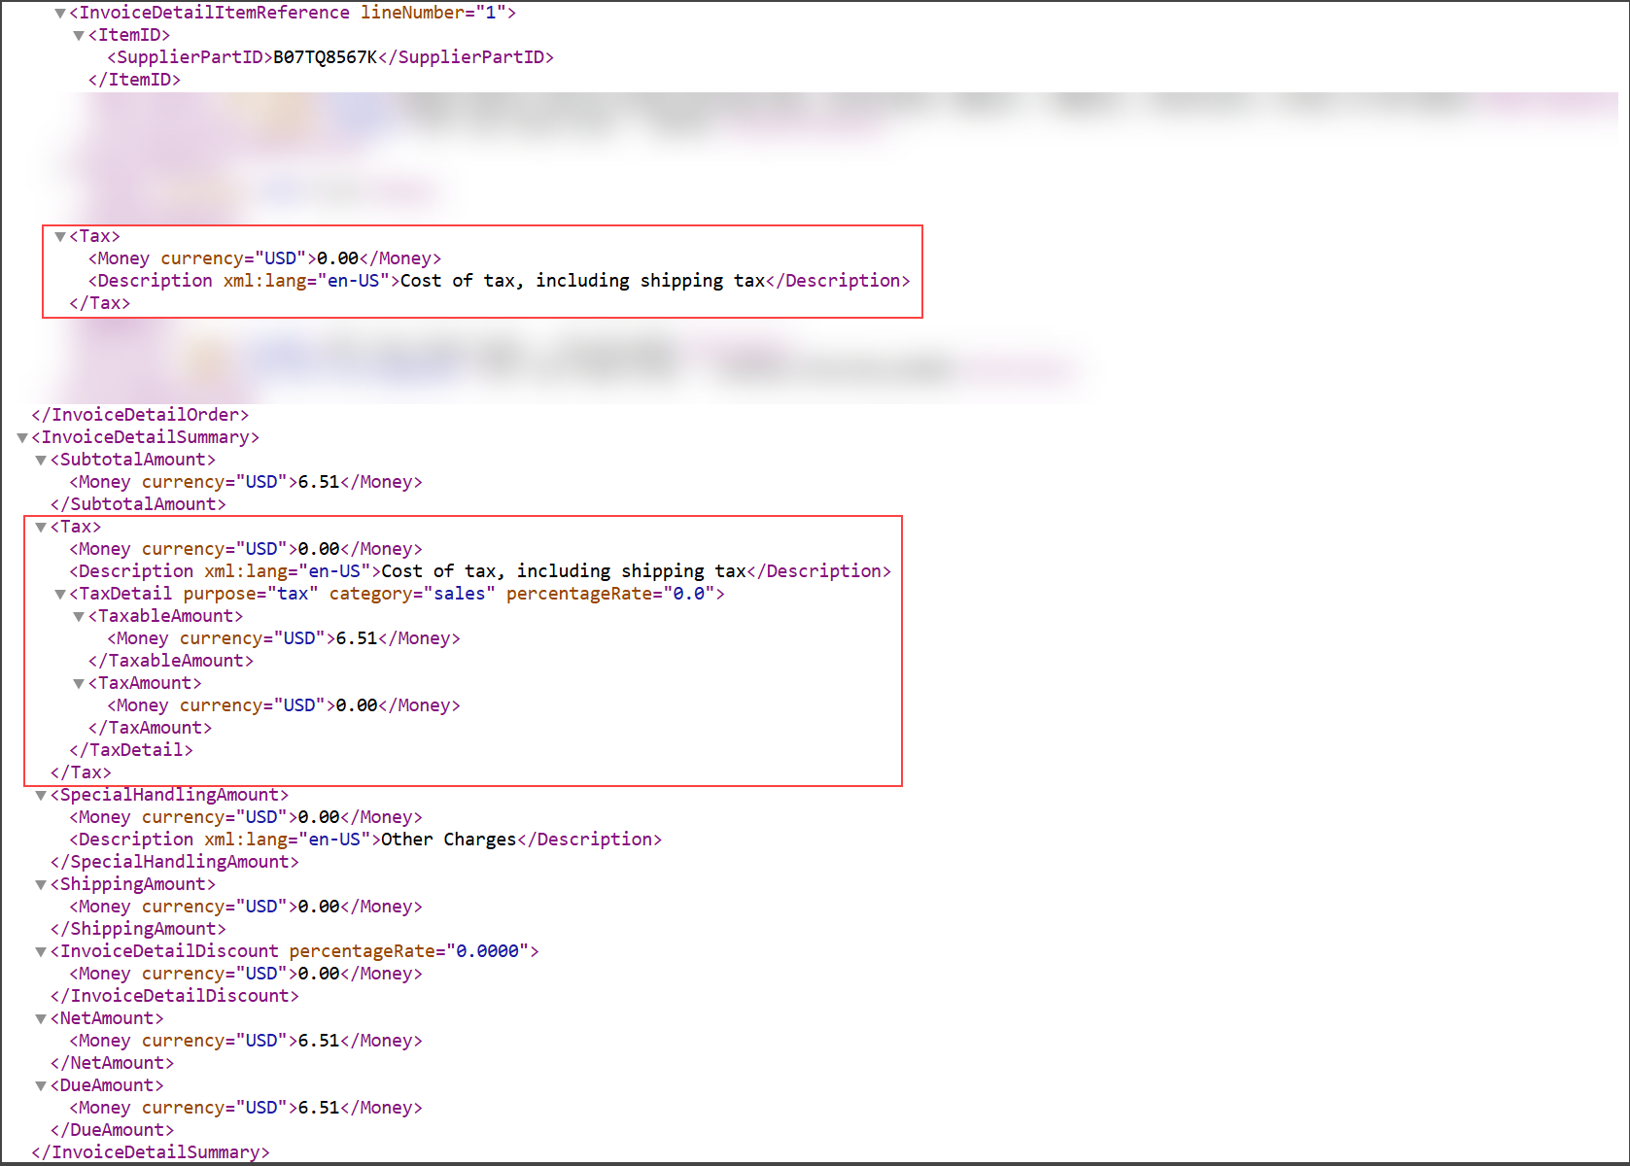The image size is (1630, 1166).
Task: Click the lineNumber="1" attribute
Action: pyautogui.click(x=433, y=13)
